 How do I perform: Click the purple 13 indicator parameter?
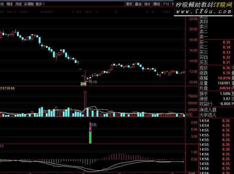[2, 146]
